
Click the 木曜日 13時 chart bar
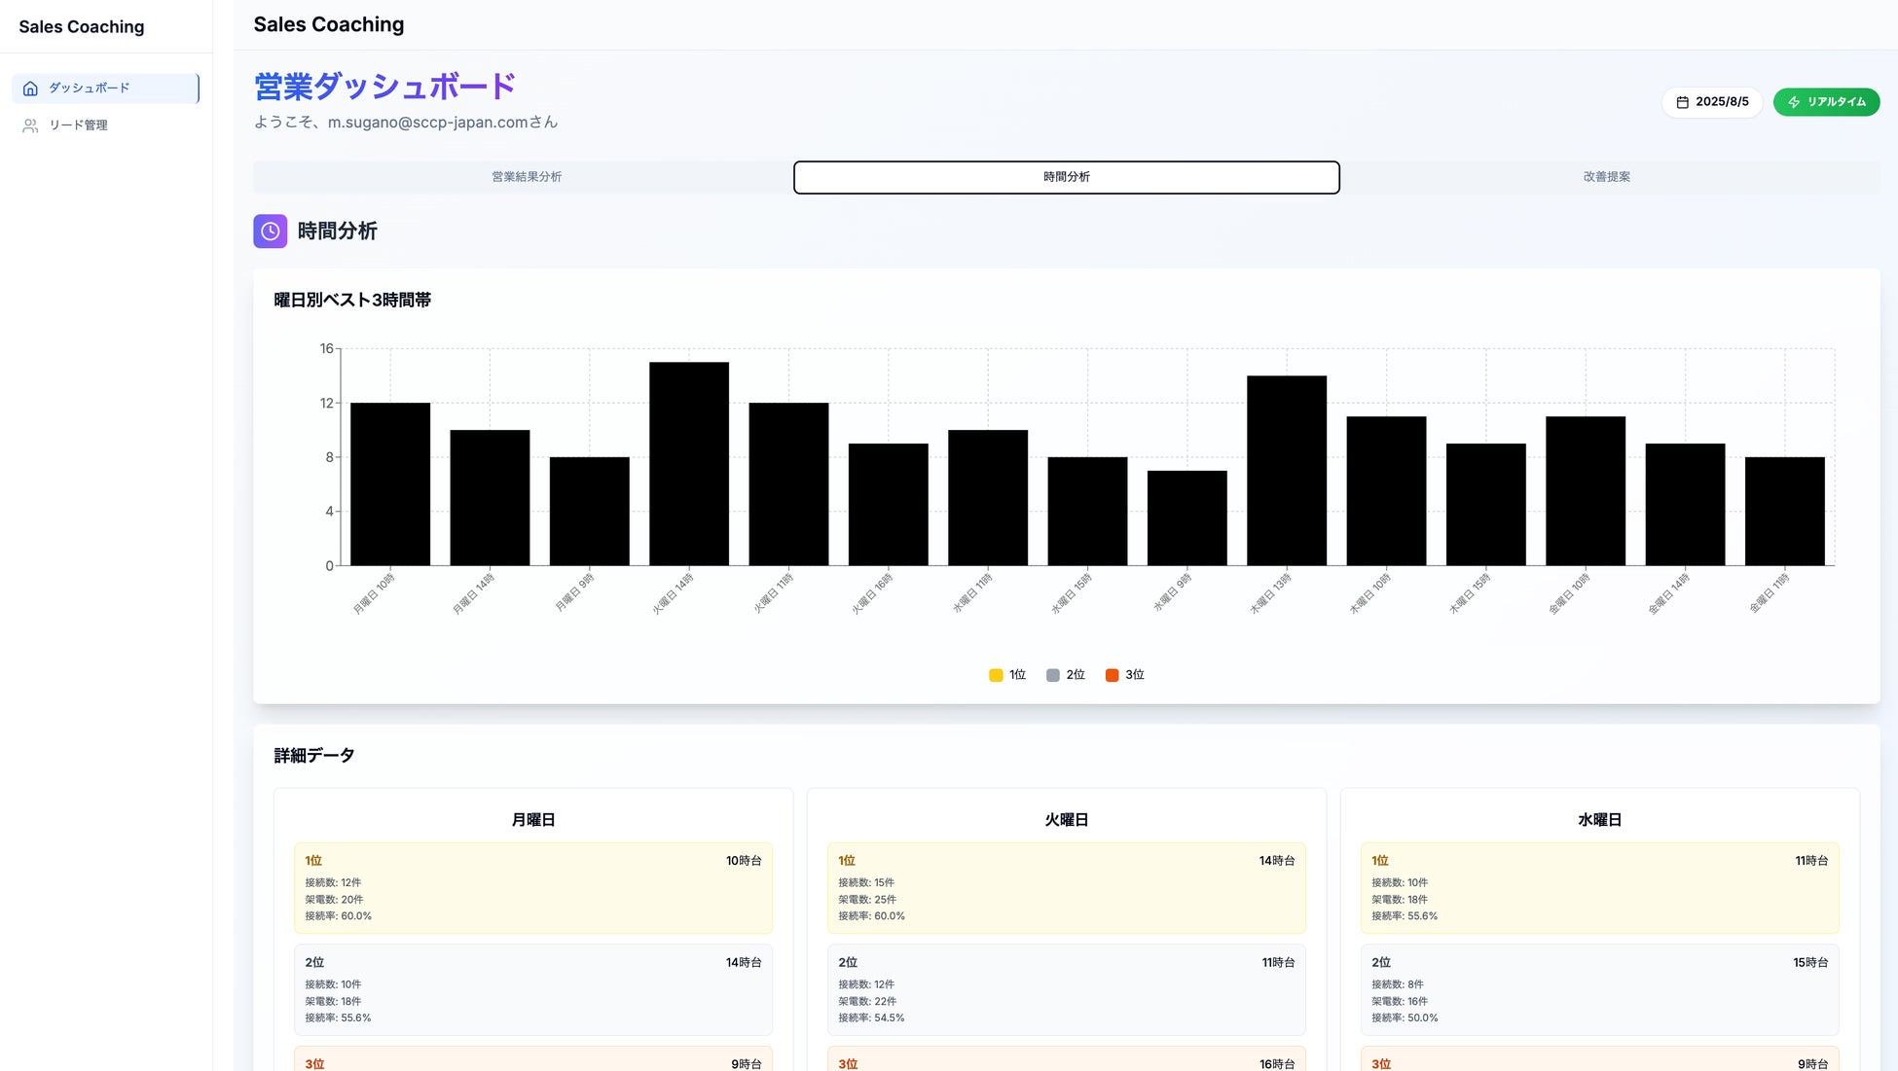point(1286,470)
